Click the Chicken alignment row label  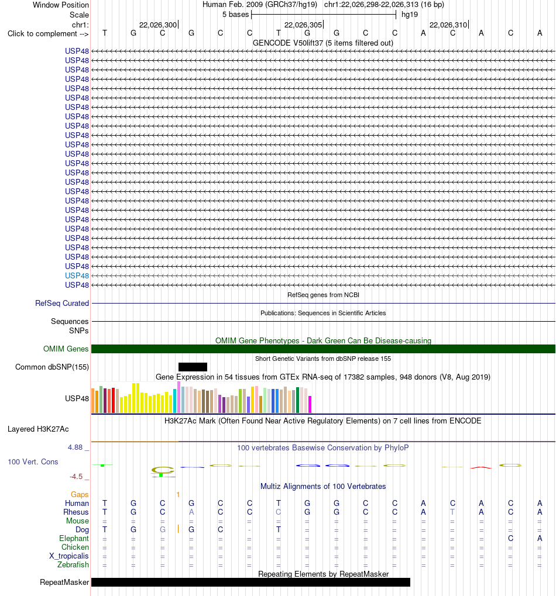click(75, 547)
